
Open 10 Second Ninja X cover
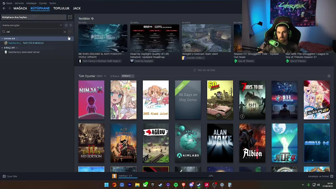[91, 100]
